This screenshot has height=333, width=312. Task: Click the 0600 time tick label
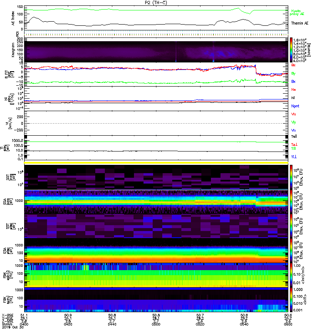click(288, 324)
